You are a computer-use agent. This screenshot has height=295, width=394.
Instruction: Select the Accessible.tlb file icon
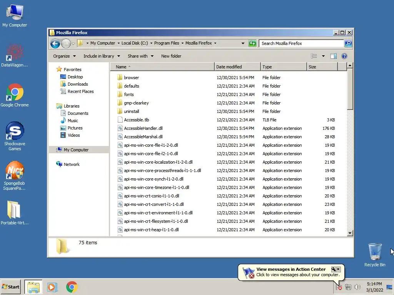[120, 120]
